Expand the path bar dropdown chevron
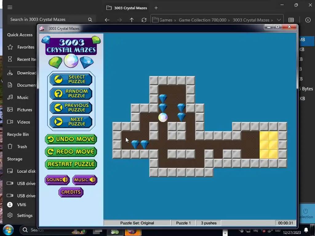This screenshot has height=236, width=315. (279, 20)
